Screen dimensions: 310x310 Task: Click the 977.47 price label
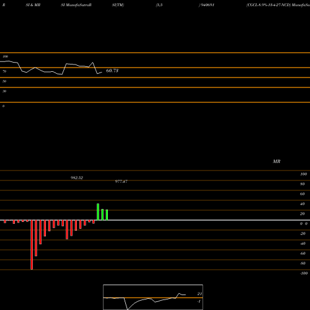[x=121, y=182]
